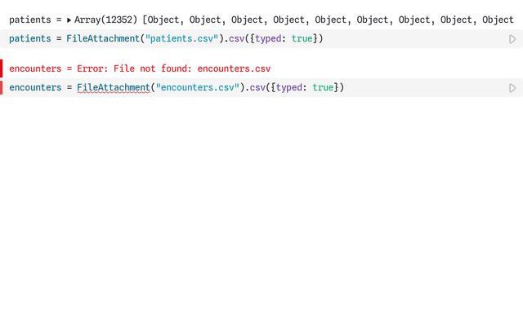Click the last Object shown in patients output

coord(498,20)
